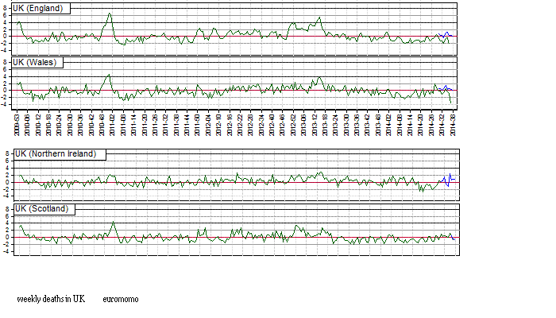
Task: Click the 'euromomo' source text
Action: tap(121, 299)
